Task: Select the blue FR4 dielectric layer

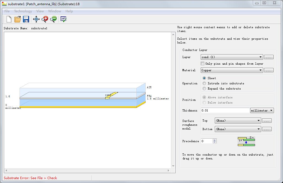Action: (78, 103)
